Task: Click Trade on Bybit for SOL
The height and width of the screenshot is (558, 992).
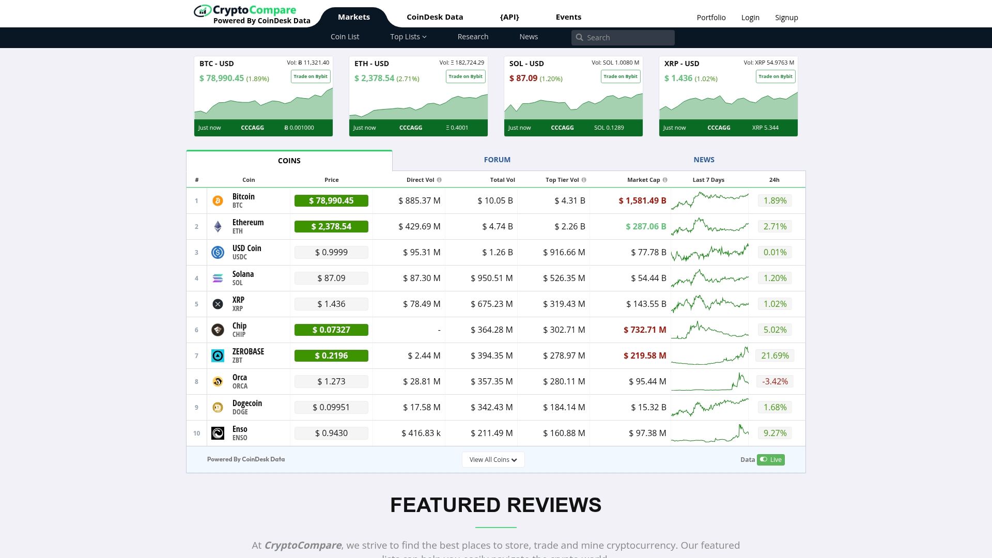Action: coord(621,76)
